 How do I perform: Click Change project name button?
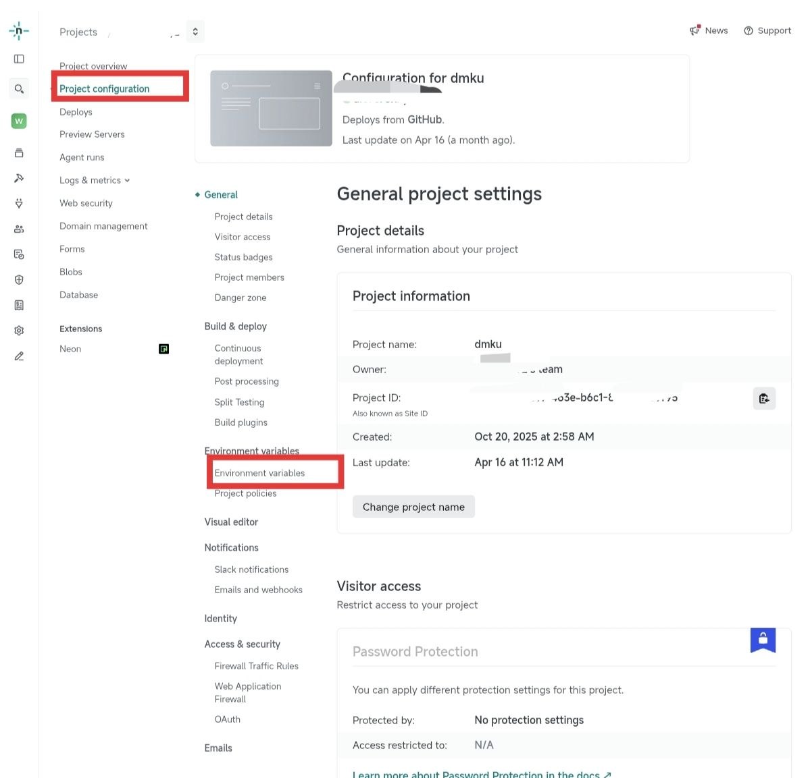pyautogui.click(x=413, y=507)
